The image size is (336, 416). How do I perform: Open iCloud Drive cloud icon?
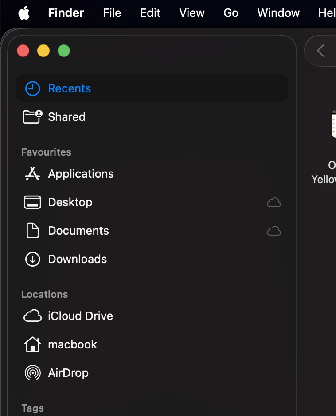click(32, 316)
